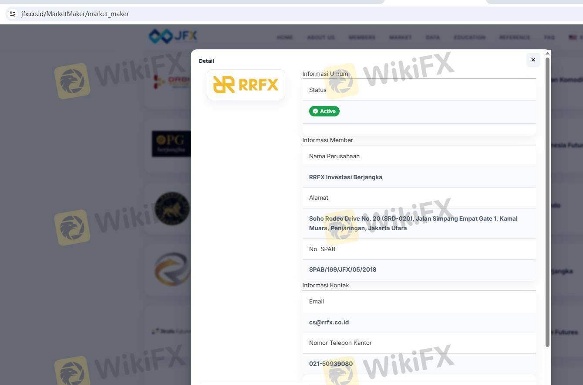Click the PG Berjangka logo card behind dialog

click(171, 144)
